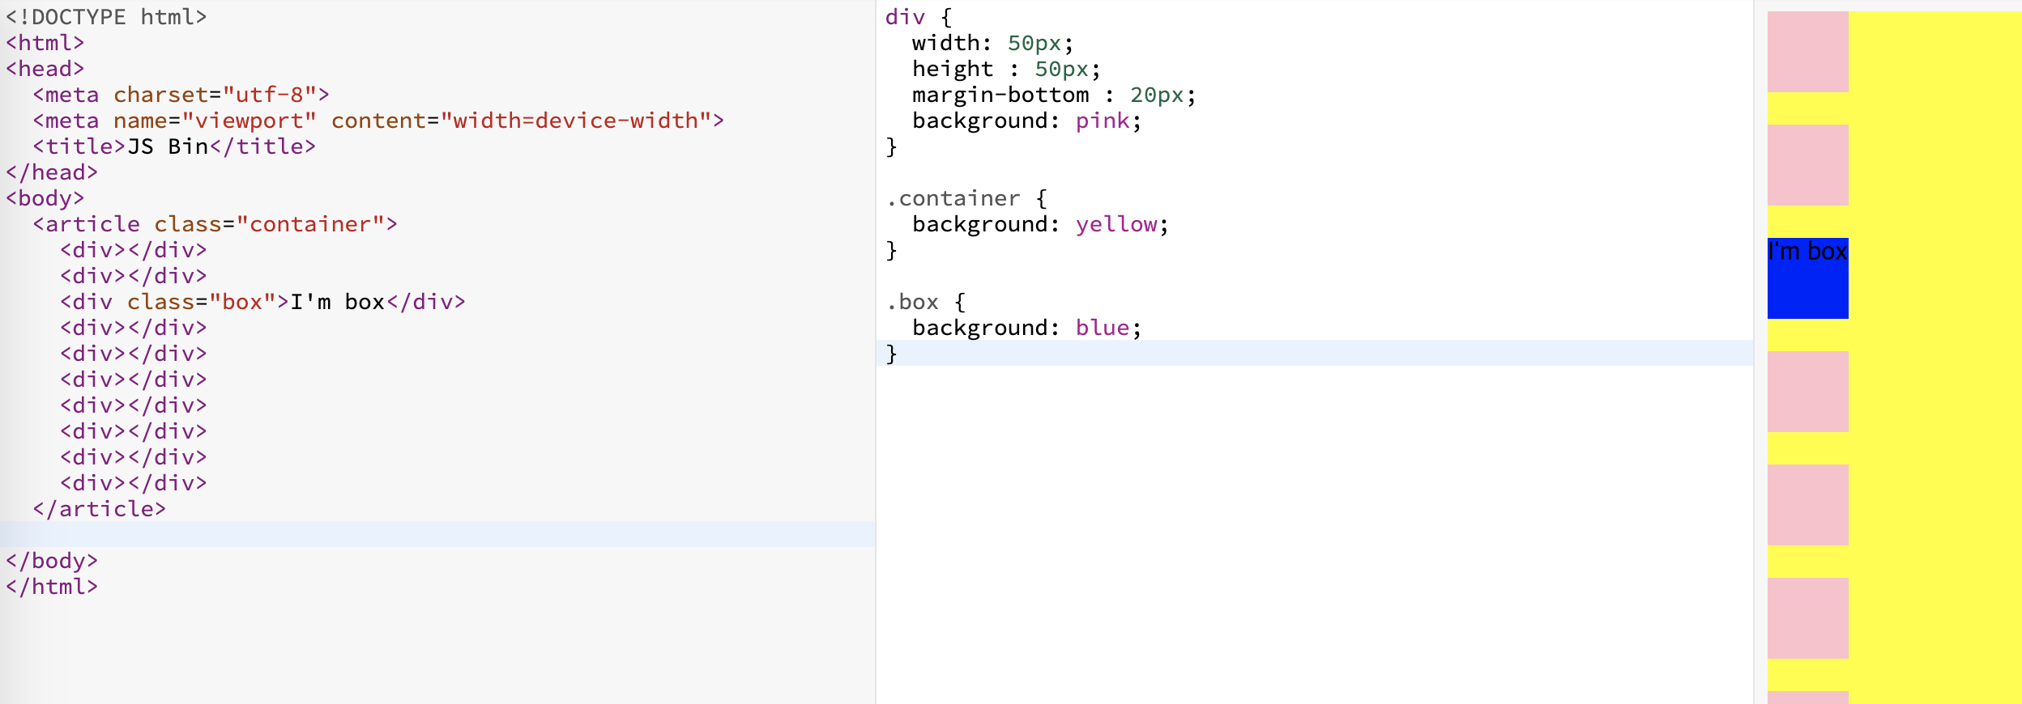2022x704 pixels.
Task: Click the "background: pink;" CSS rule
Action: (1027, 121)
